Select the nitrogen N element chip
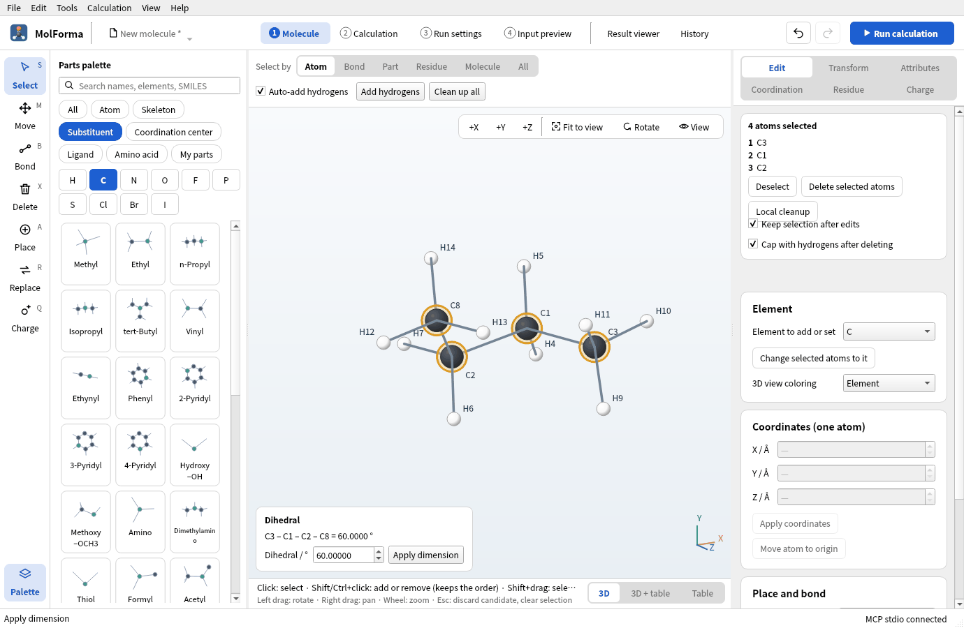Screen dimensions: 964x628 click(134, 180)
